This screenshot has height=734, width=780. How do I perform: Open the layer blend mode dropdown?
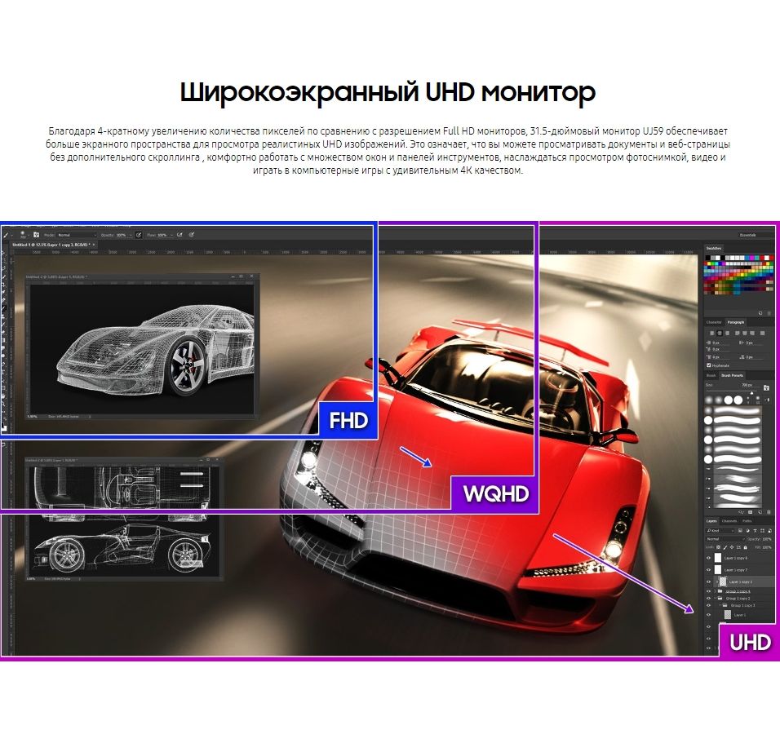coord(725,539)
